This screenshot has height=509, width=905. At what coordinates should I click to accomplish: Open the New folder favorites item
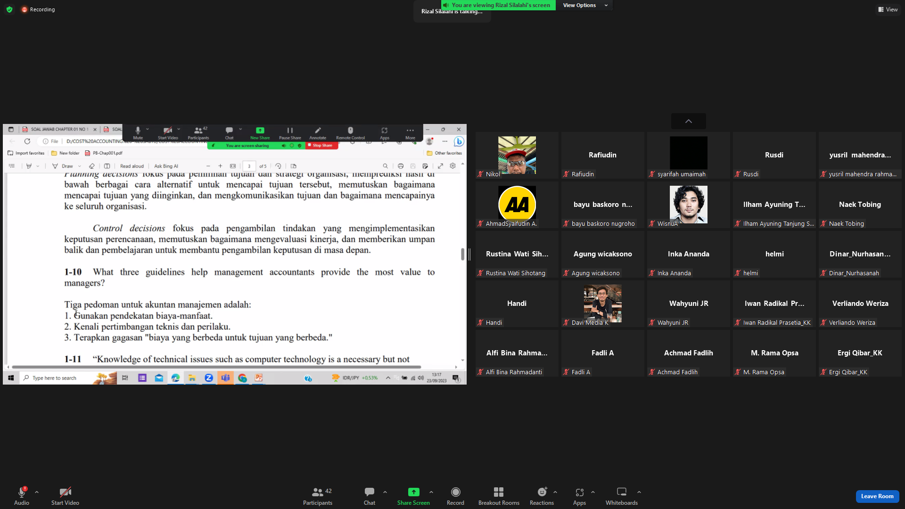[x=66, y=153]
